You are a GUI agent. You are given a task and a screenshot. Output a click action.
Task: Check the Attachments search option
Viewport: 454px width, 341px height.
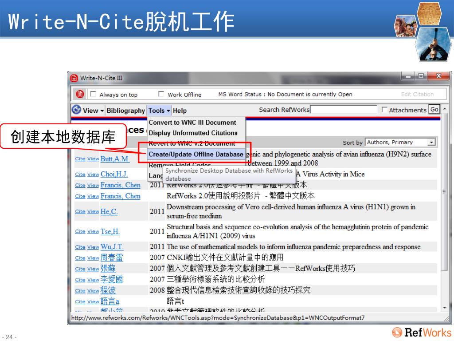pos(384,110)
